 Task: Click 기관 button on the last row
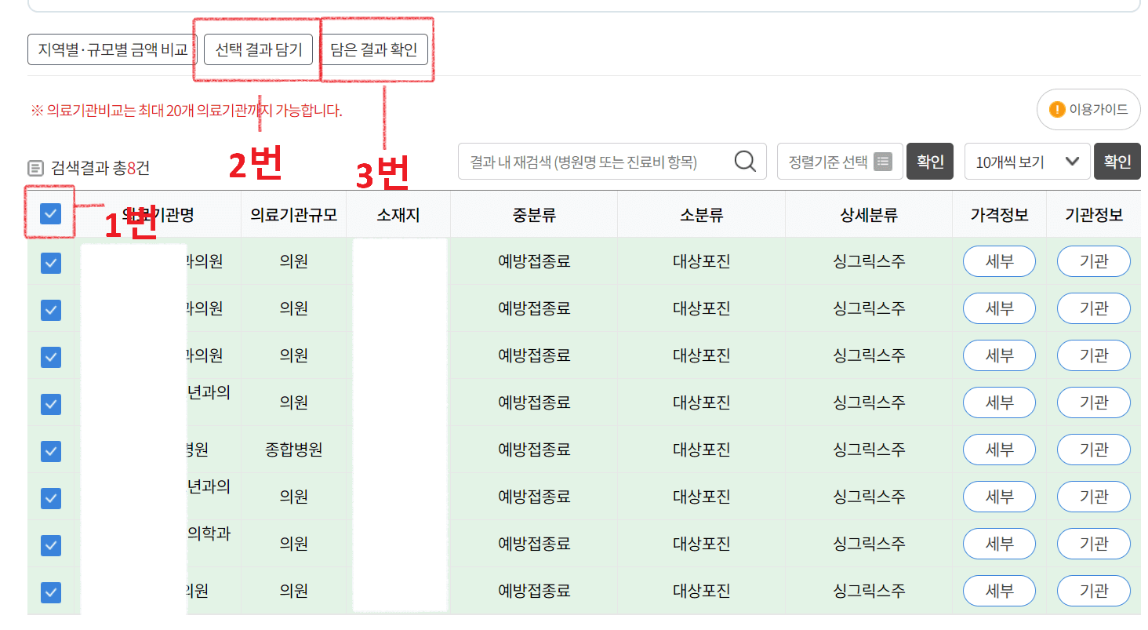click(1093, 592)
